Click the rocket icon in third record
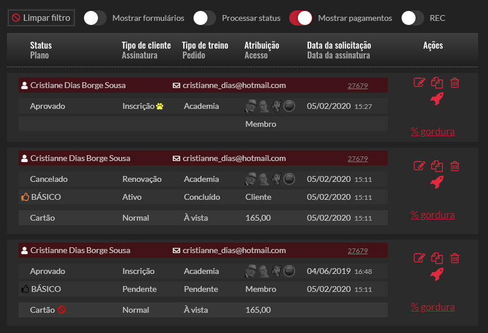488x333 pixels. 437,273
